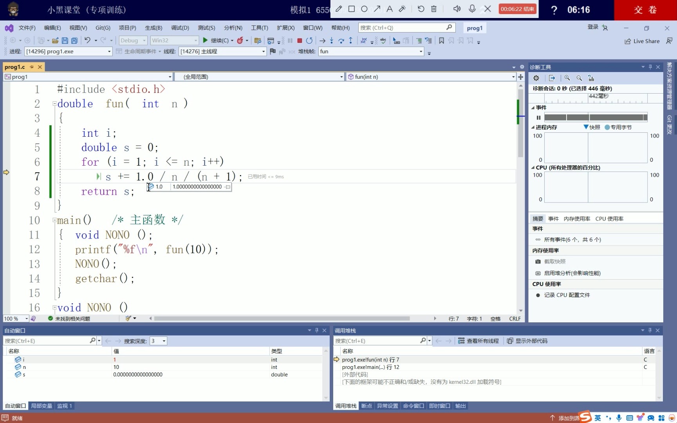Viewport: 677px width, 423px height.
Task: Click the Show Next Statement arrow
Action: 322,40
